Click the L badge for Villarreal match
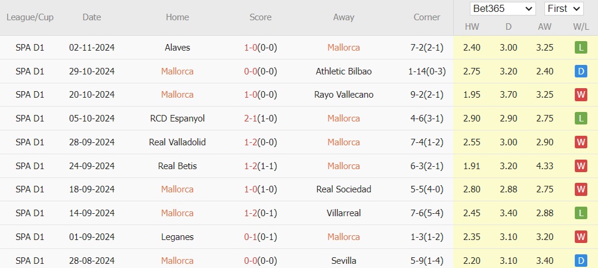The image size is (598, 268). pos(581,213)
